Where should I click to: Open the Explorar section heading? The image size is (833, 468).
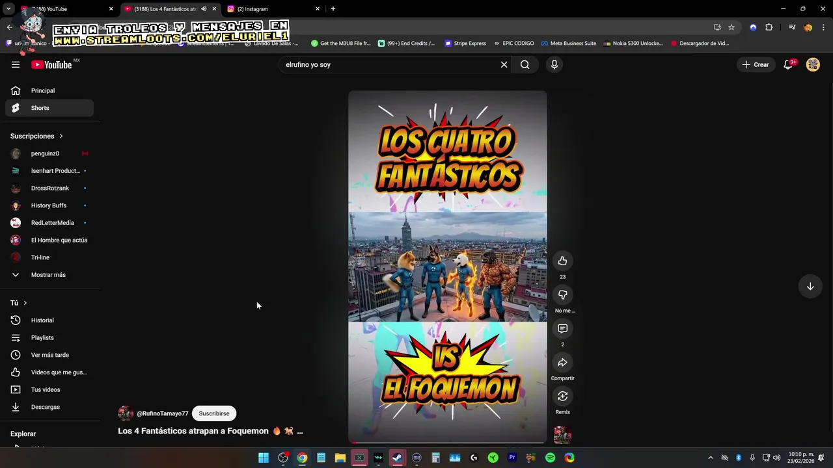click(x=23, y=434)
